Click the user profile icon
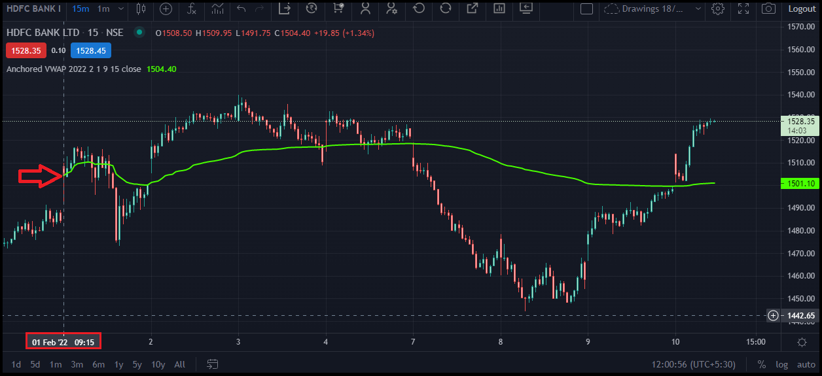 pyautogui.click(x=365, y=9)
